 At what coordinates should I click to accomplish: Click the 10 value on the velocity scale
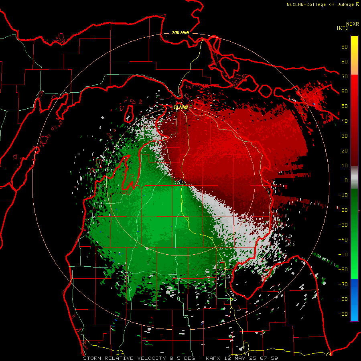pos(345,166)
